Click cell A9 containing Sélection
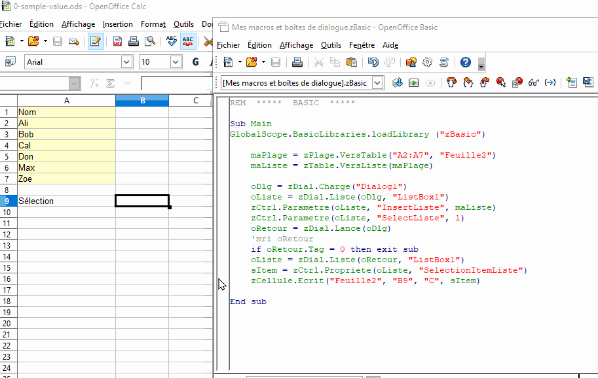This screenshot has height=378, width=598. (x=66, y=201)
